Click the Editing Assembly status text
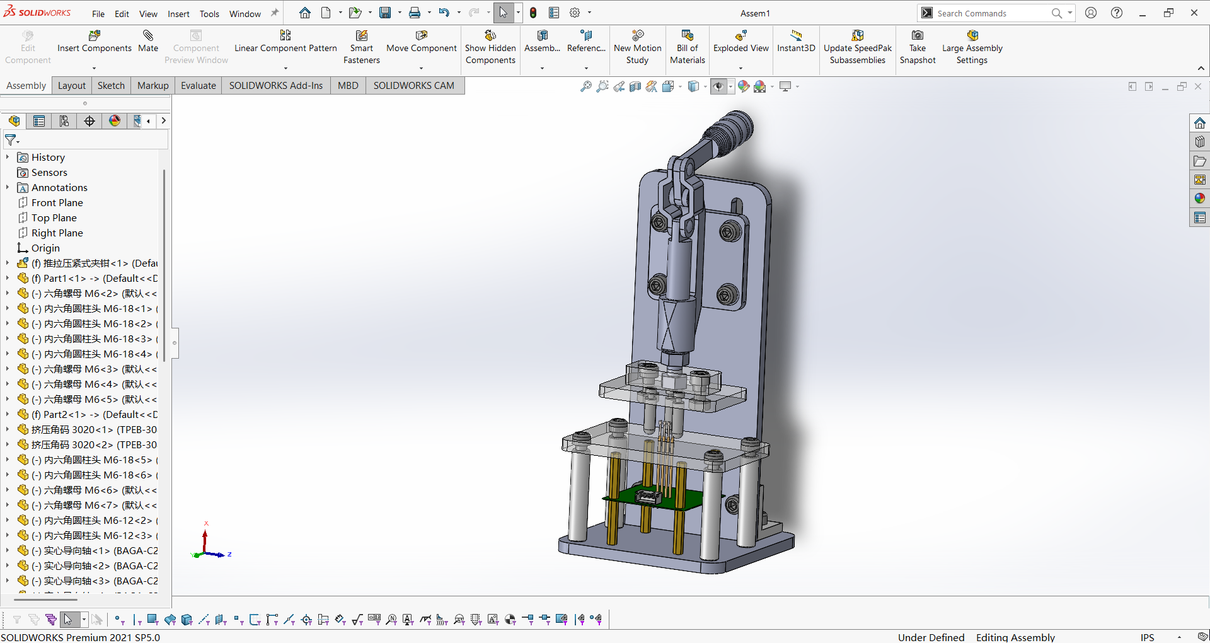Screen dimensions: 1210x643 [1015, 637]
